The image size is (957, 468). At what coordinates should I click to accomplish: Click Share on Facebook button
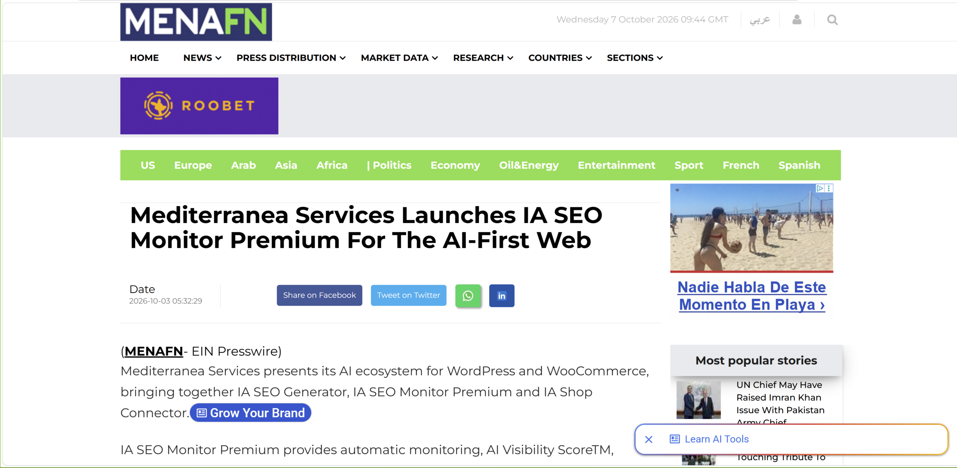click(x=319, y=295)
